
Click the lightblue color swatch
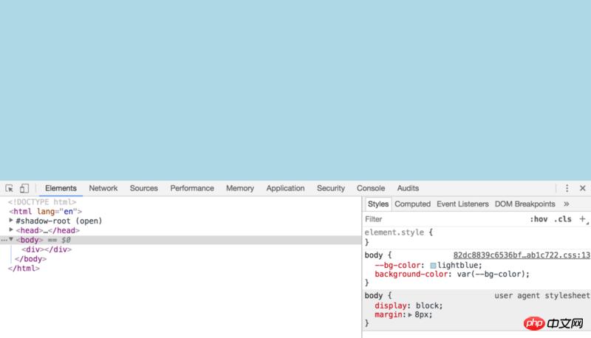coord(434,266)
